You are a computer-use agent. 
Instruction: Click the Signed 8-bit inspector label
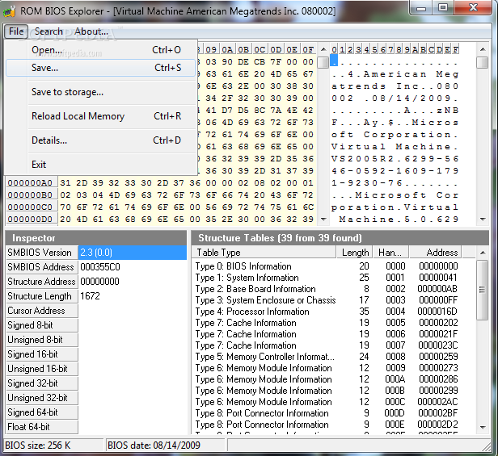click(x=42, y=325)
